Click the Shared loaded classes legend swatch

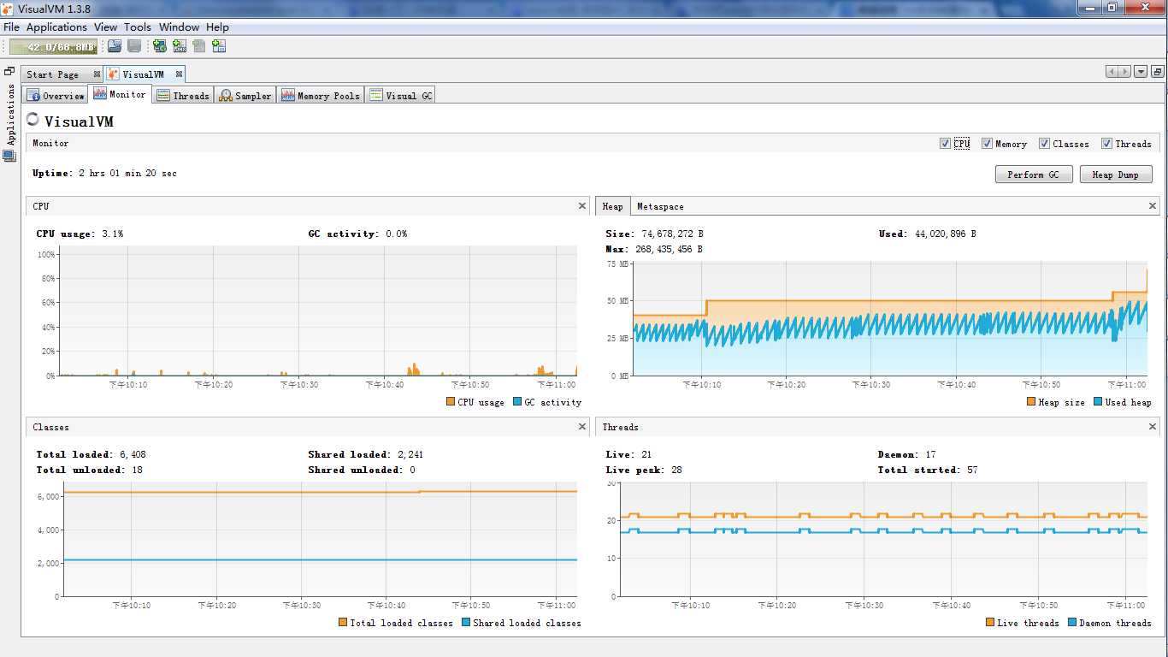click(466, 623)
